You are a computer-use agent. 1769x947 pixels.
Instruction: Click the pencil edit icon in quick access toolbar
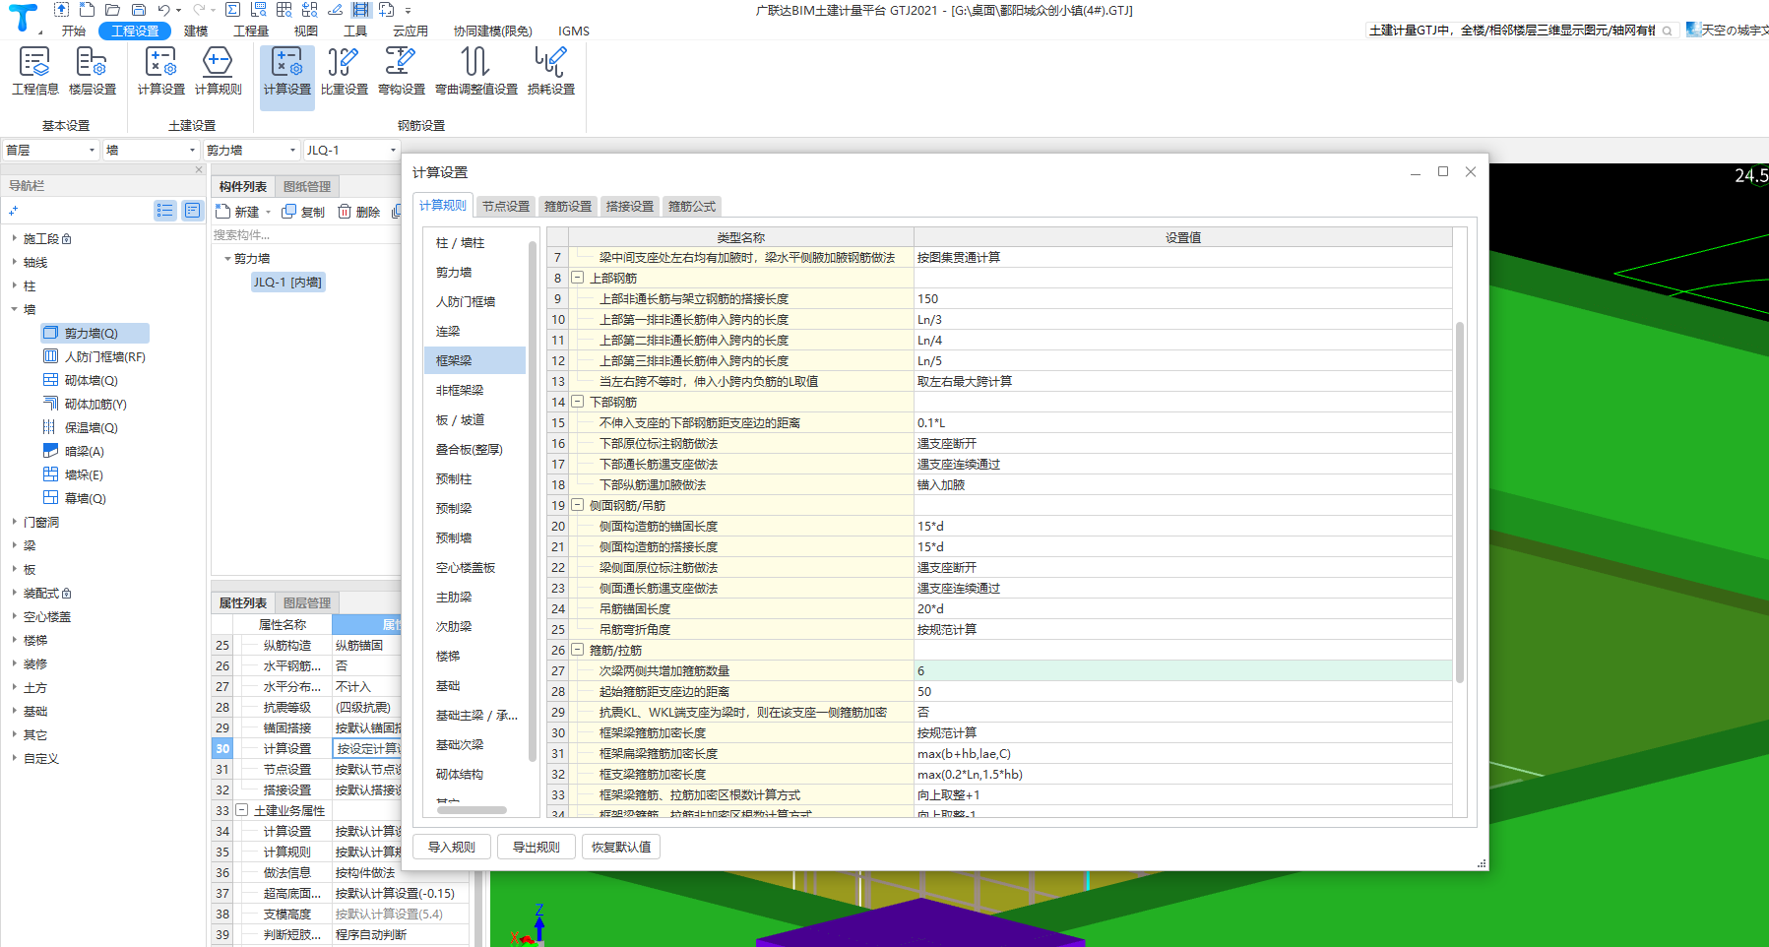(335, 10)
